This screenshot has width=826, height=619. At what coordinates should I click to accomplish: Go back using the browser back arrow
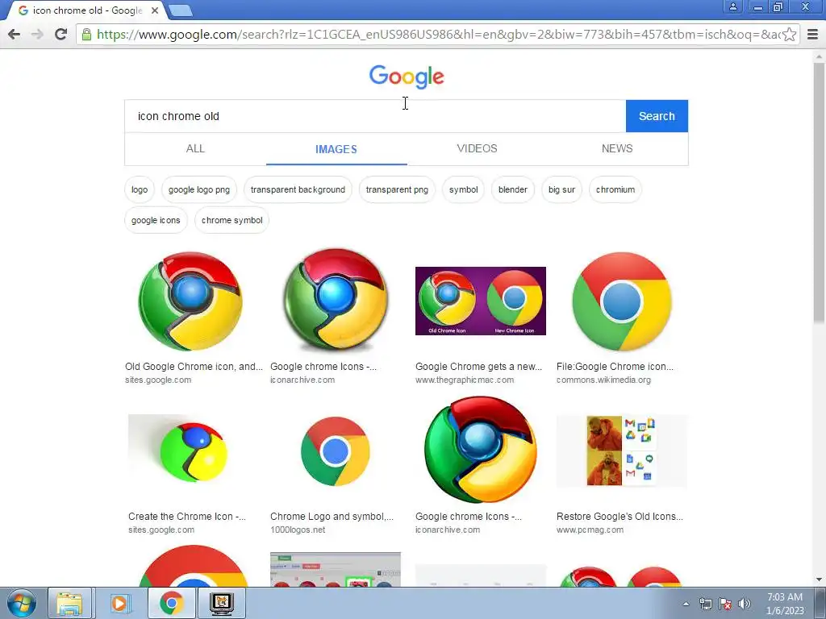tap(15, 34)
